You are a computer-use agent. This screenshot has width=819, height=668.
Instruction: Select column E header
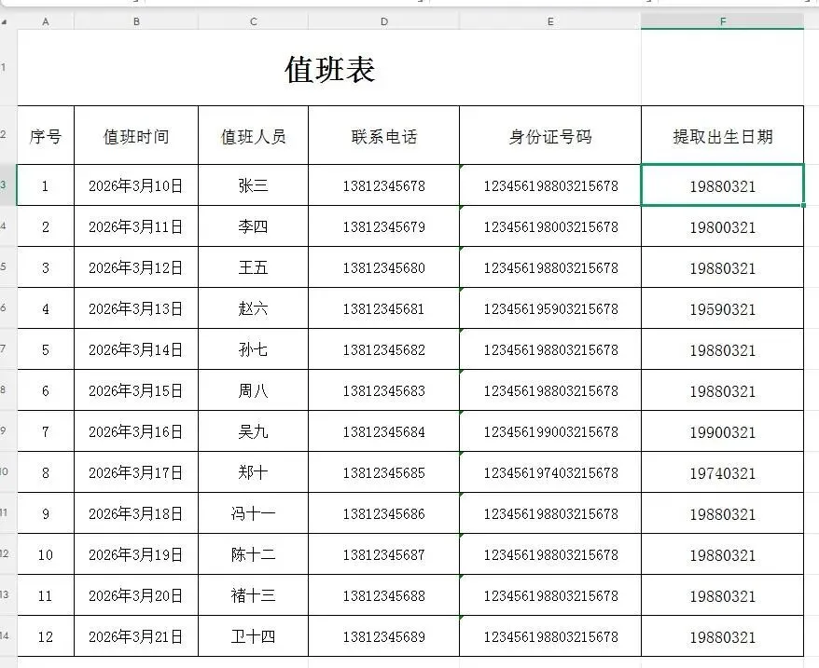coord(550,22)
